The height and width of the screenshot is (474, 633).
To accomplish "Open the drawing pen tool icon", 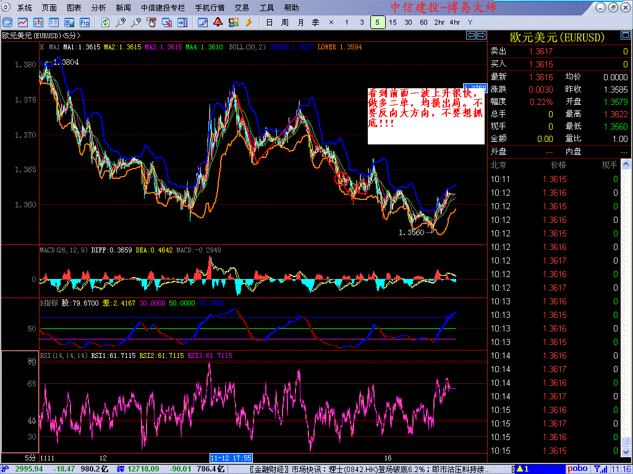I will (x=203, y=22).
